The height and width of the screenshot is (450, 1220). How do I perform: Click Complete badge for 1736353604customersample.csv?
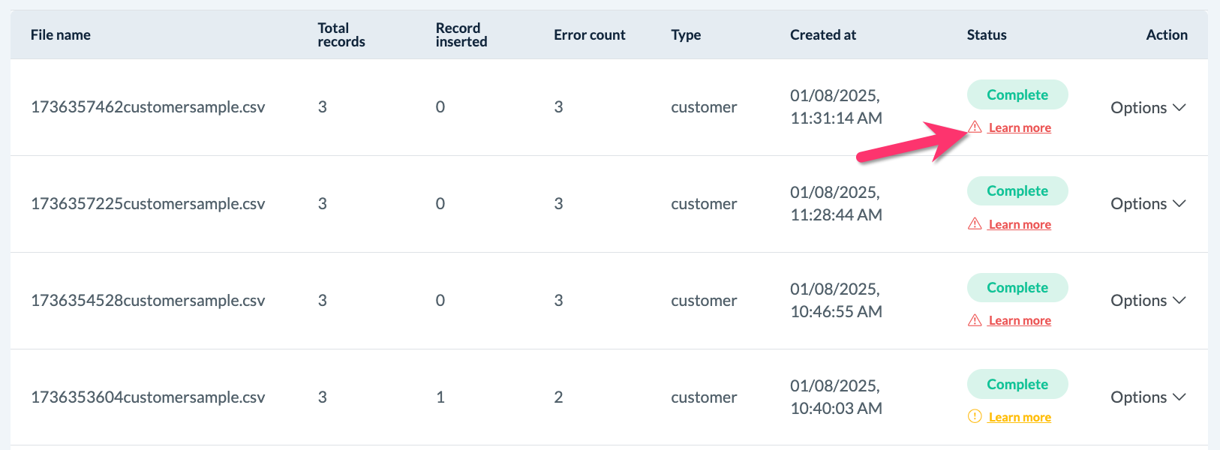[x=1017, y=385]
